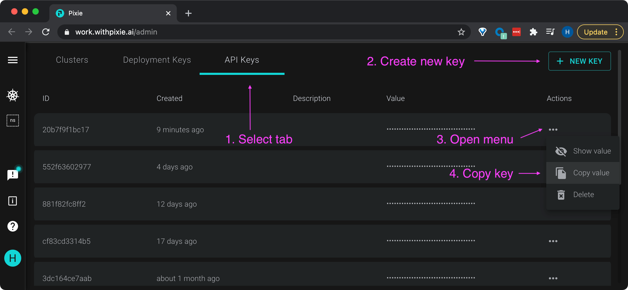
Task: Open the help question mark icon
Action: tap(12, 226)
